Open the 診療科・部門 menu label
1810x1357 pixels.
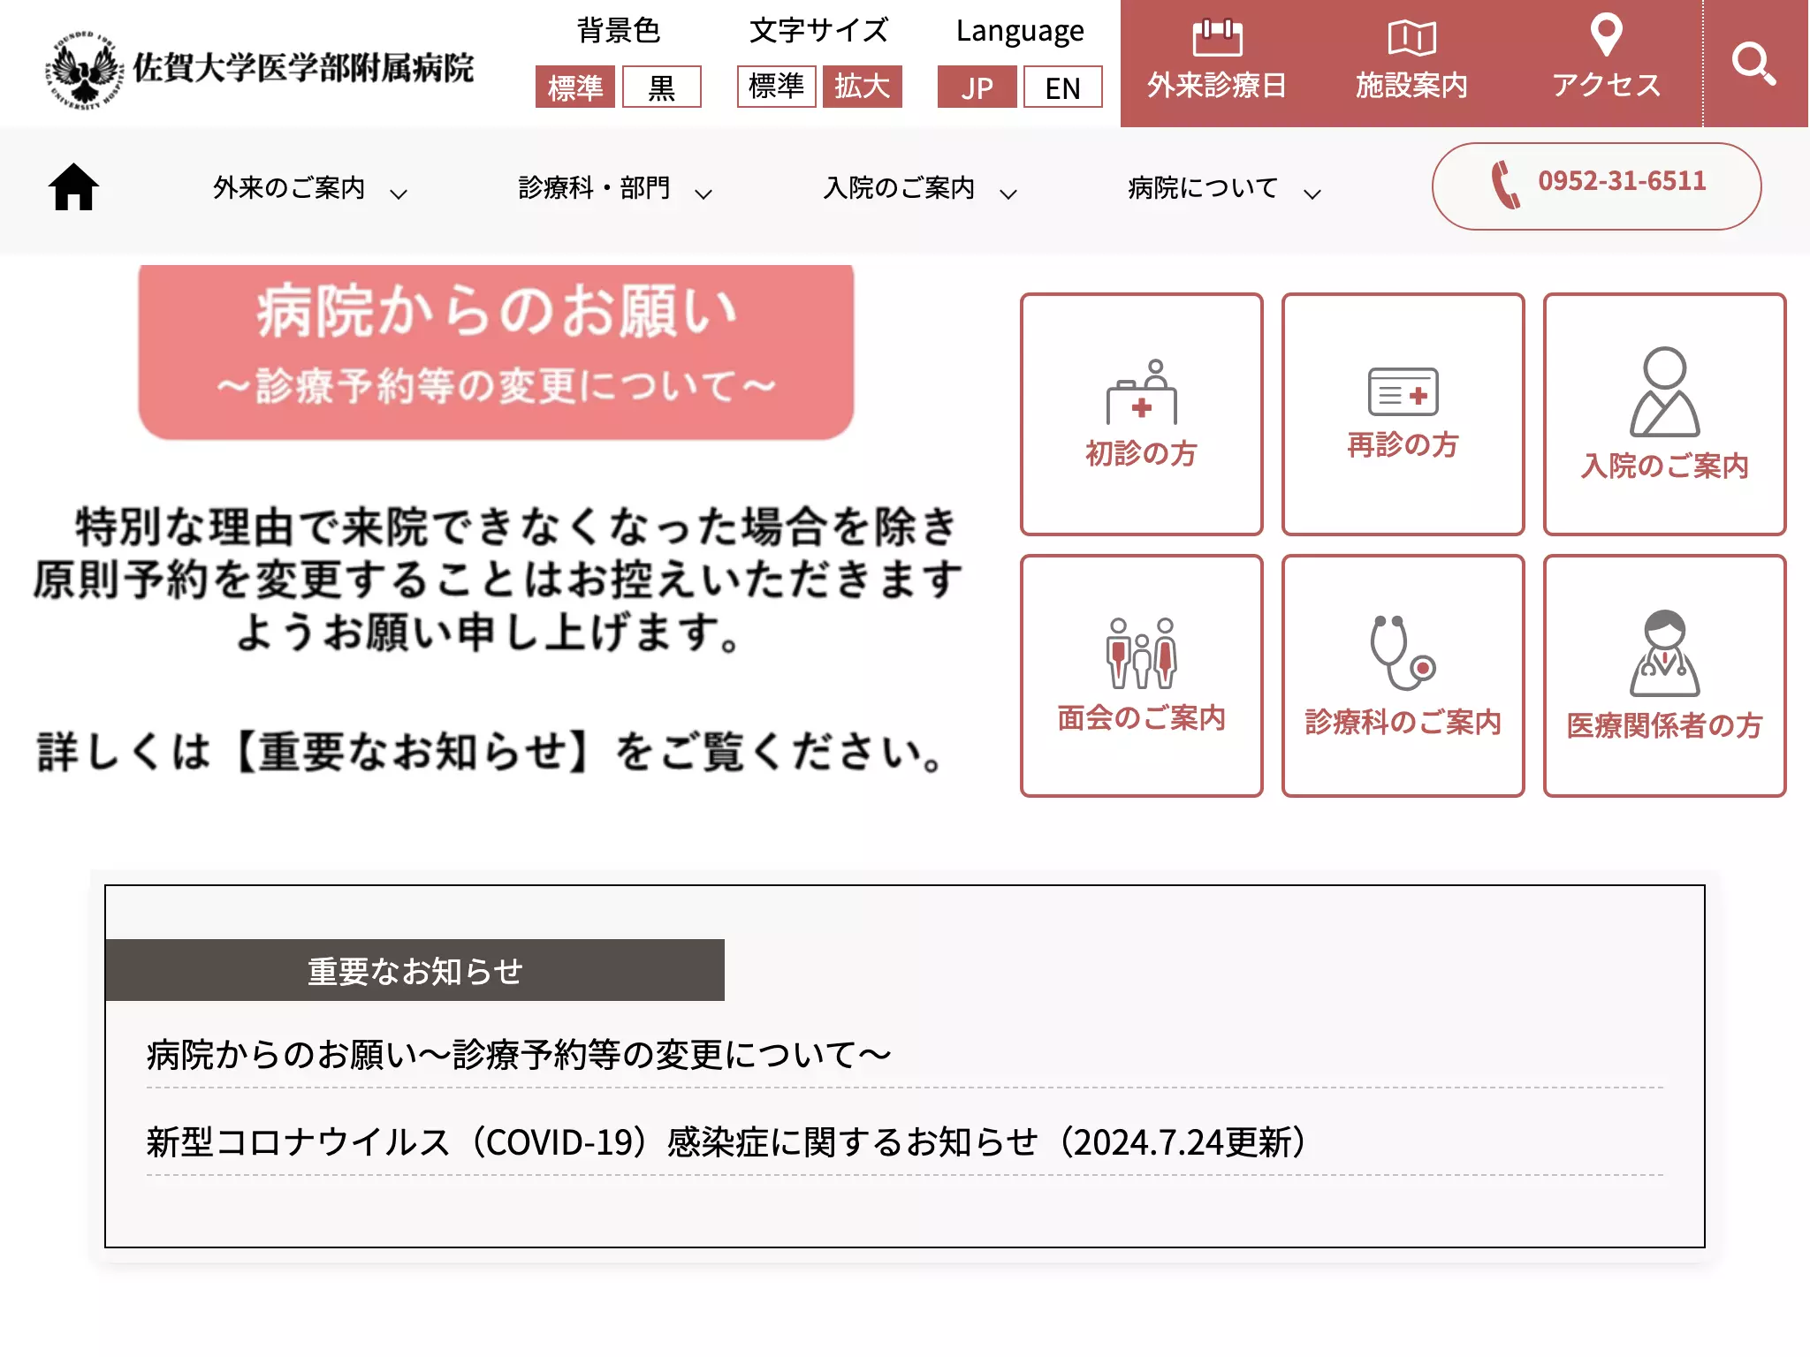tap(594, 187)
